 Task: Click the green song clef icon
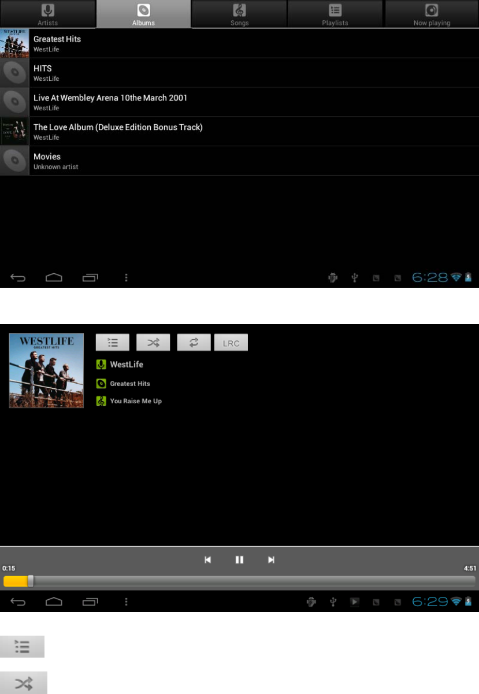coord(101,400)
